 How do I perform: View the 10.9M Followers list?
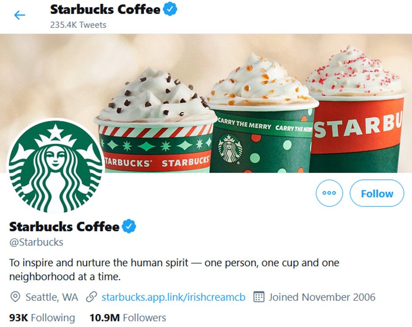[128, 318]
